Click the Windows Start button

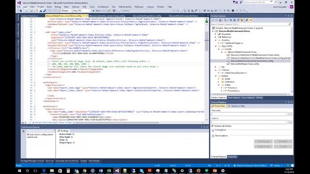click(x=19, y=171)
